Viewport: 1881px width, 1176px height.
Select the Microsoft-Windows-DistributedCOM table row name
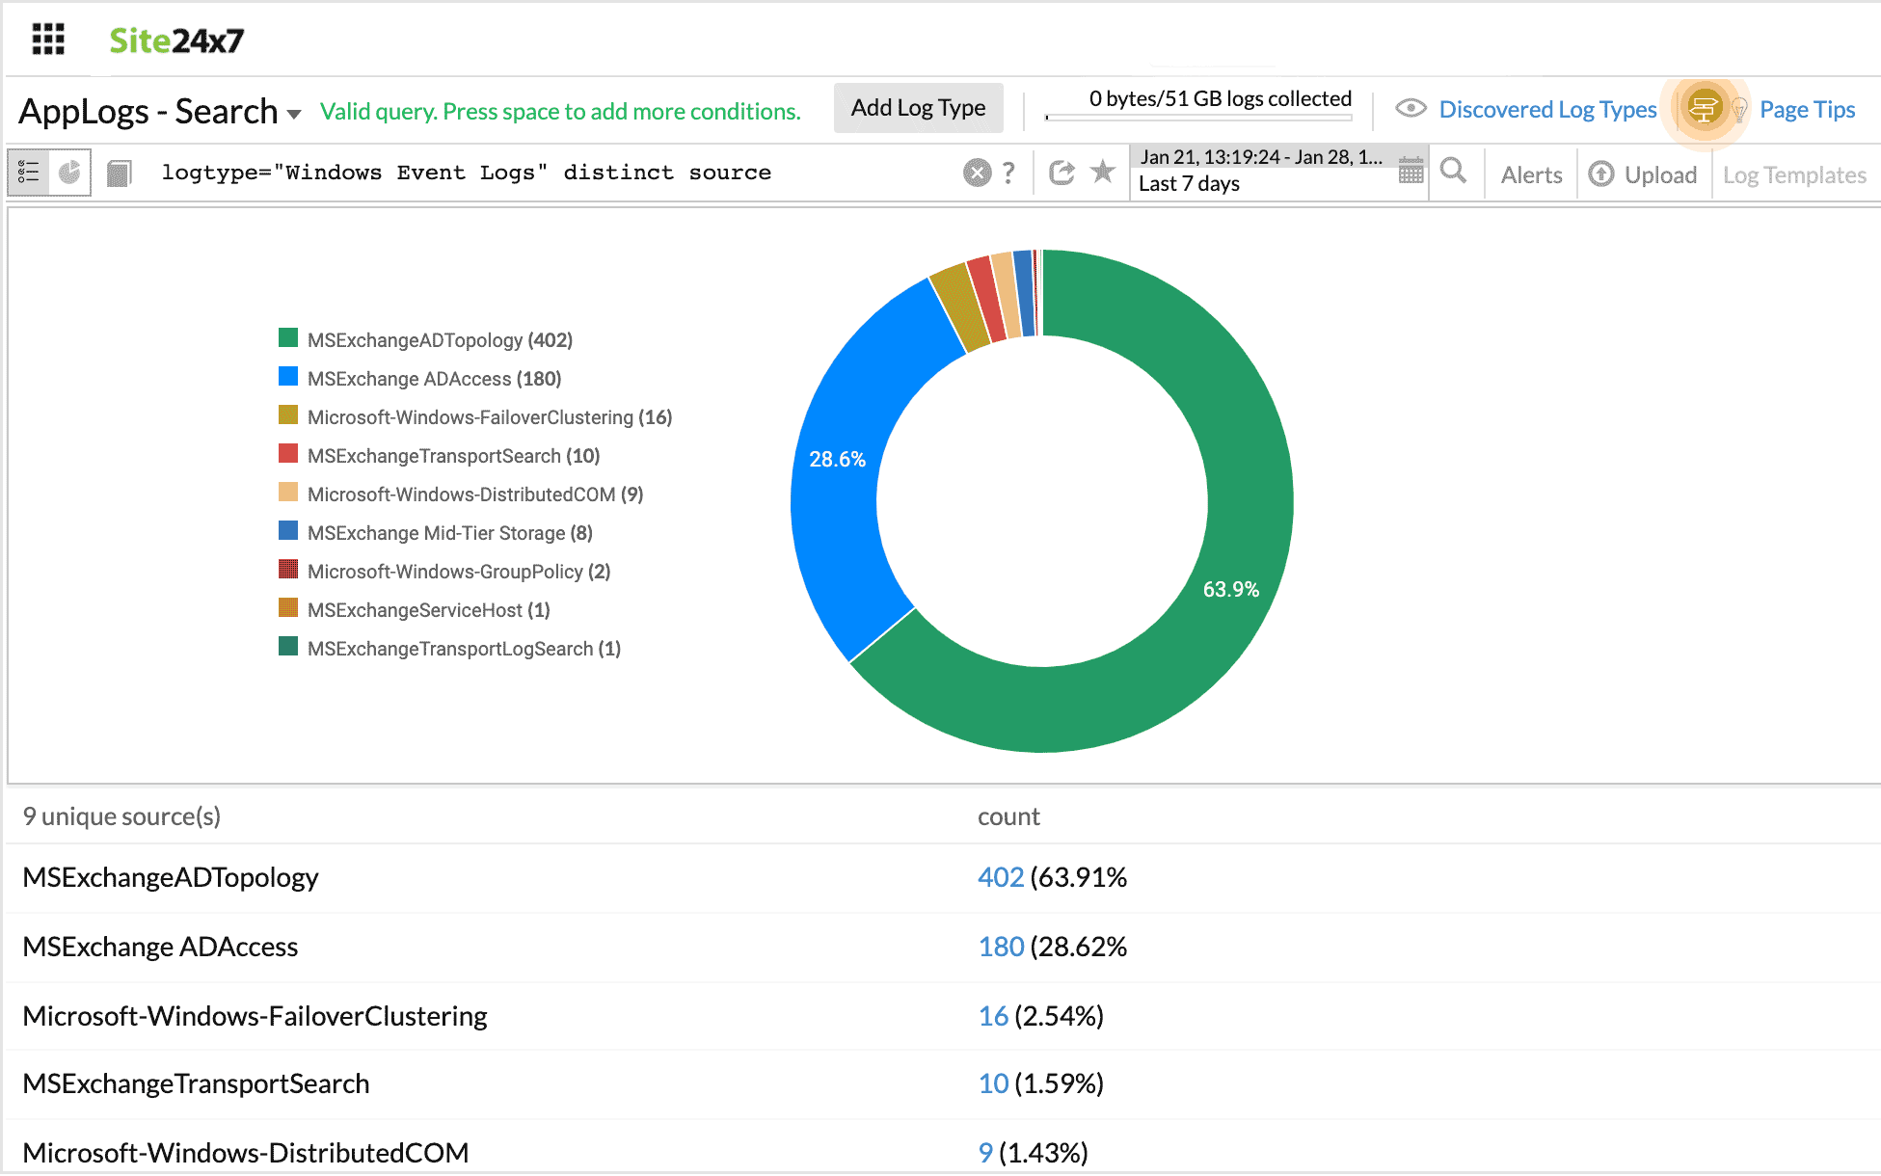[246, 1153]
